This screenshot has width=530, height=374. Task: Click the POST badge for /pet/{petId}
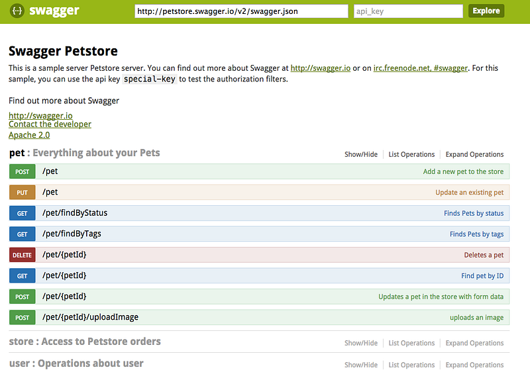click(x=23, y=297)
